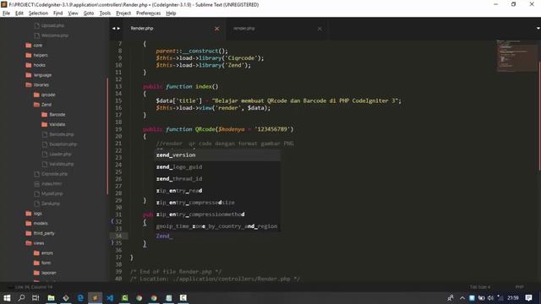The height and width of the screenshot is (304, 541).
Task: Open File Explorer from the taskbar
Action: (51, 298)
